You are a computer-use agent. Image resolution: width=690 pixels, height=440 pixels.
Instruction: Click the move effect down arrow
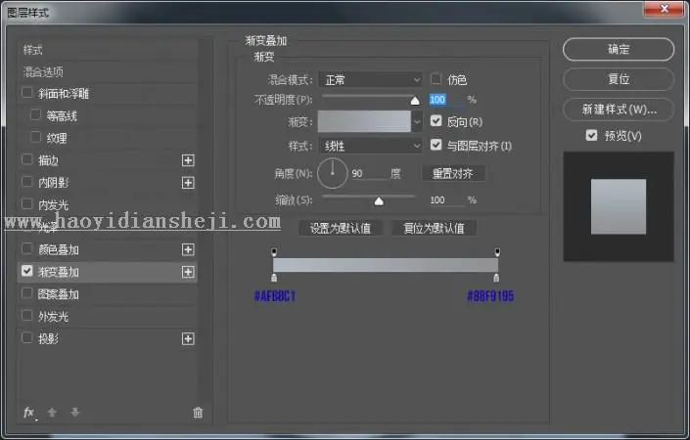(x=74, y=413)
